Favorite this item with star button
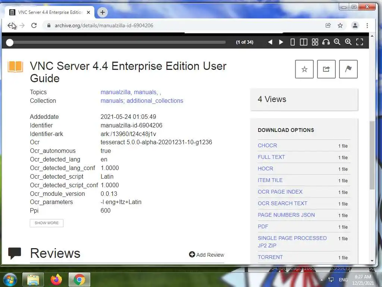 (x=304, y=69)
